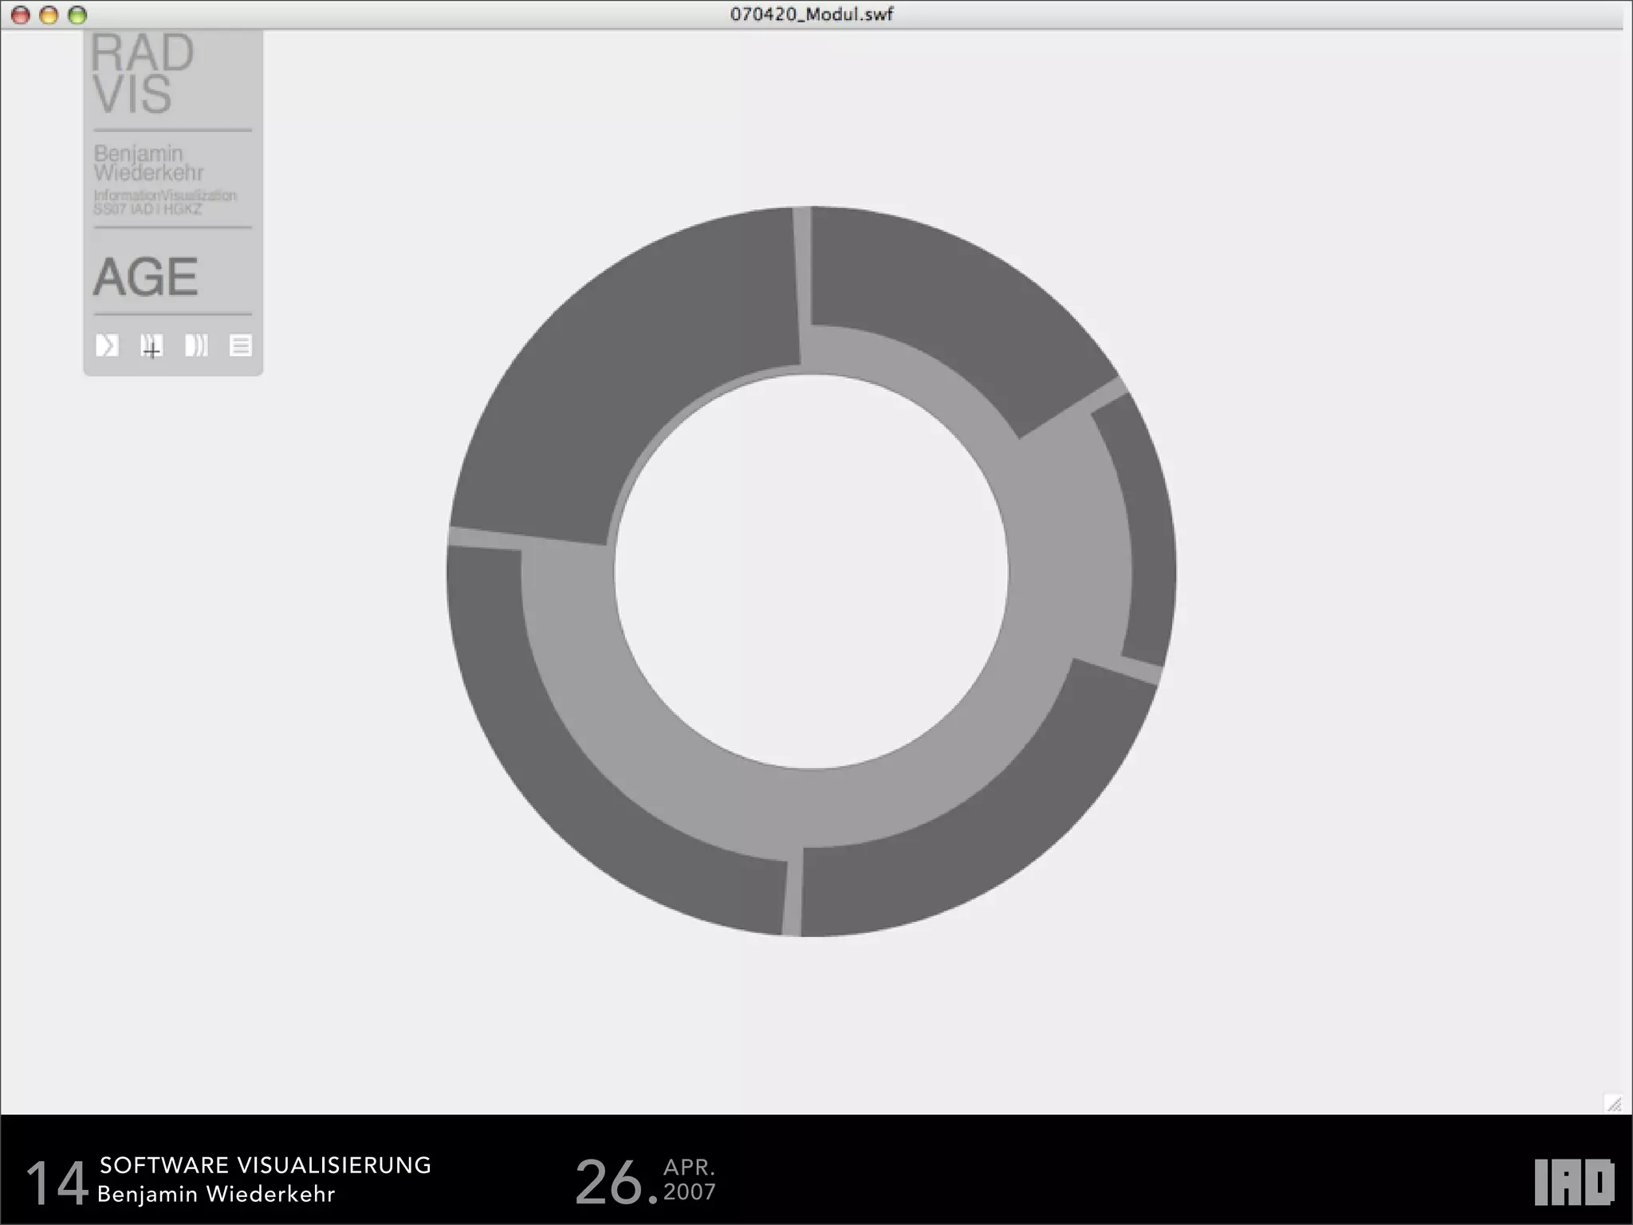
Task: Click the window resize grip at bottom right corner
Action: (x=1614, y=1104)
